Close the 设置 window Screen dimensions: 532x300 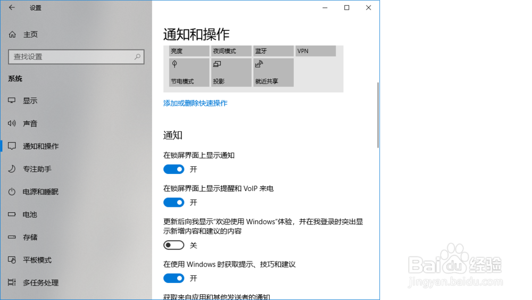tap(369, 7)
